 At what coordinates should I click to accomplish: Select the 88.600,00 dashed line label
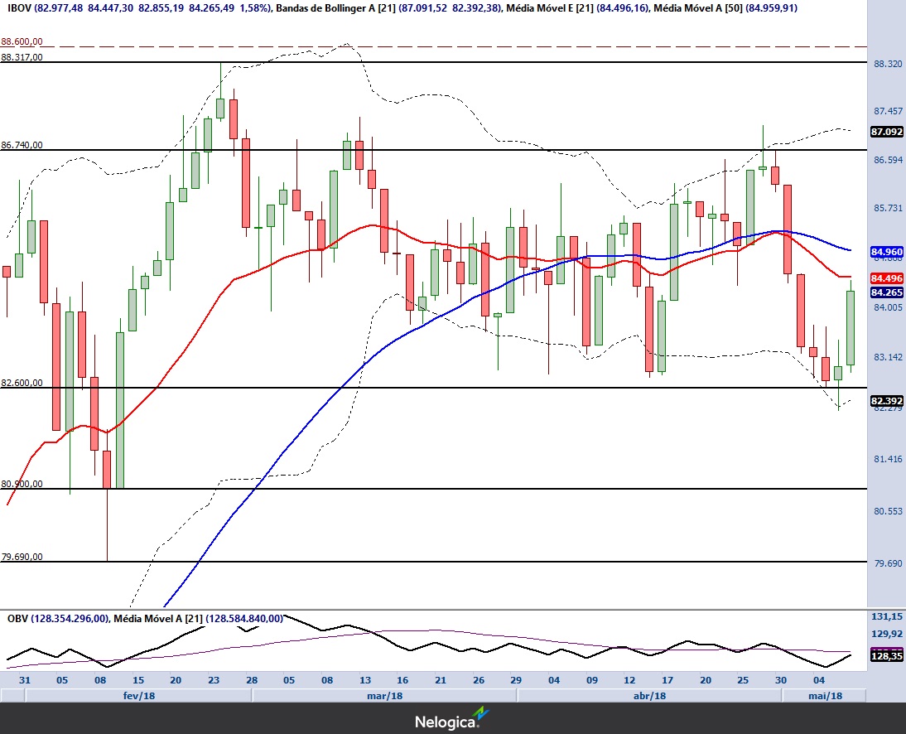pyautogui.click(x=22, y=41)
